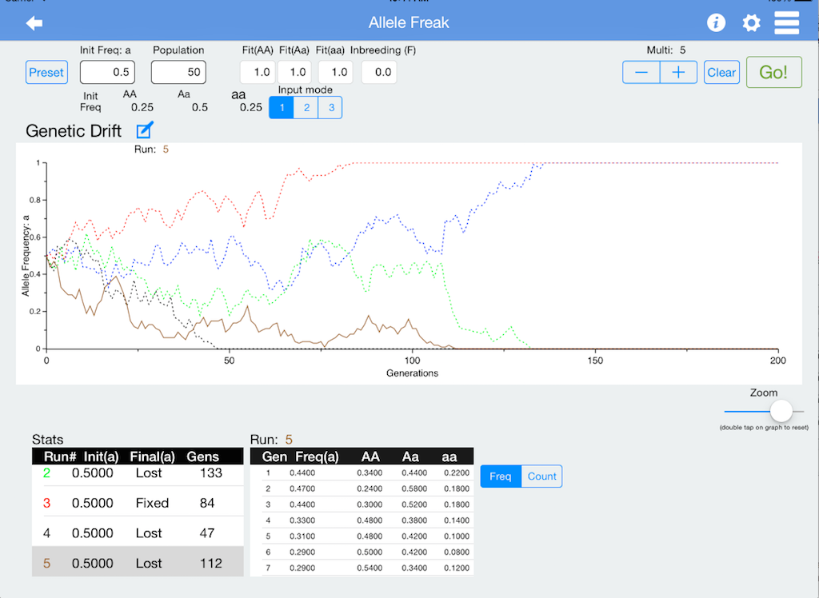
Task: Adjust the Zoom slider handle
Action: click(x=781, y=411)
